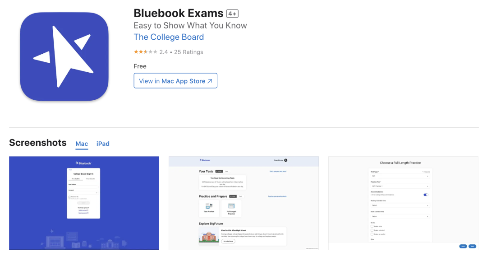Viewport: 487px width, 261px height.
Task: Click the 4+ age rating badge
Action: [x=232, y=14]
